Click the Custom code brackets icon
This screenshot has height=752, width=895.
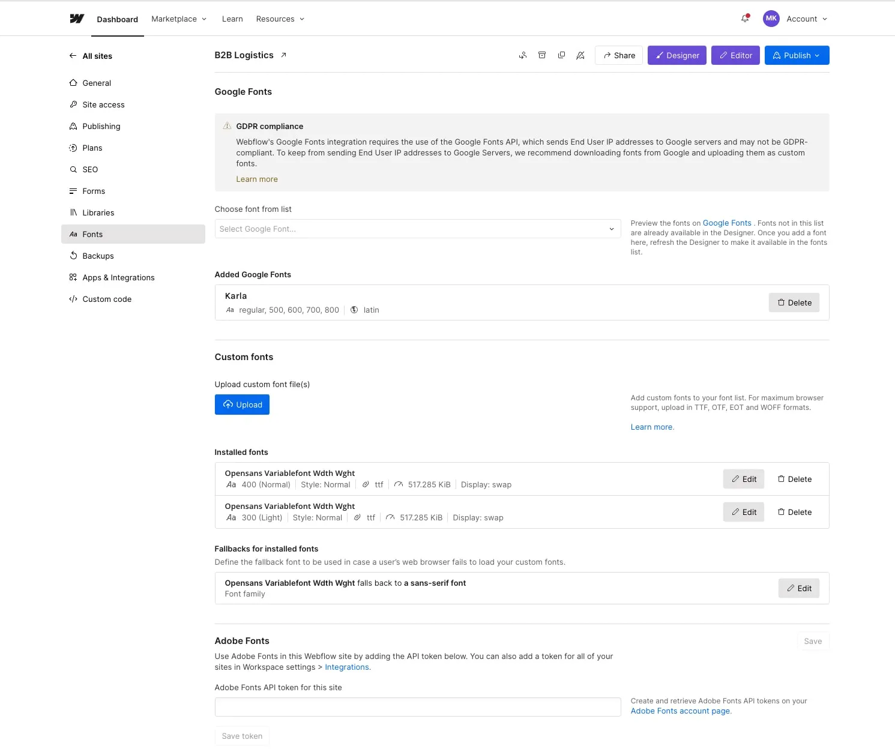[x=73, y=299]
